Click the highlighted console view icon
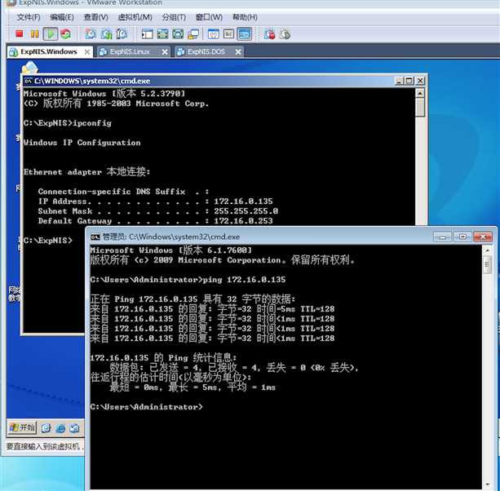The image size is (500, 491). coord(244,34)
